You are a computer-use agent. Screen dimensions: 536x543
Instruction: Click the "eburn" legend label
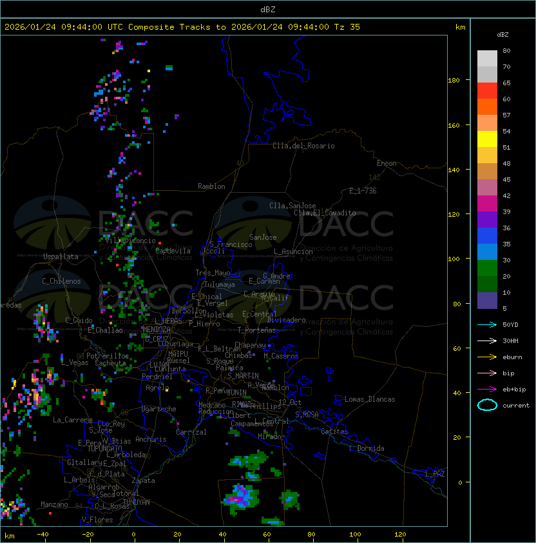click(512, 357)
